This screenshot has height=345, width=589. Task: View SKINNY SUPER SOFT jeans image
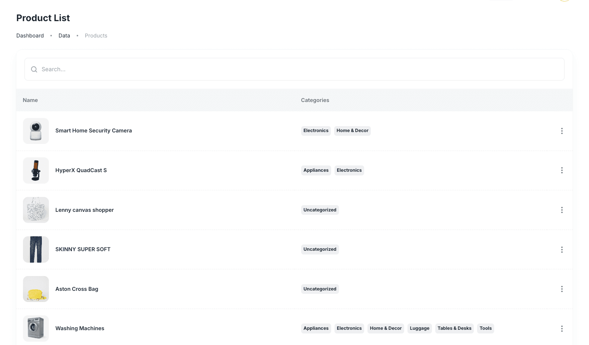click(36, 249)
